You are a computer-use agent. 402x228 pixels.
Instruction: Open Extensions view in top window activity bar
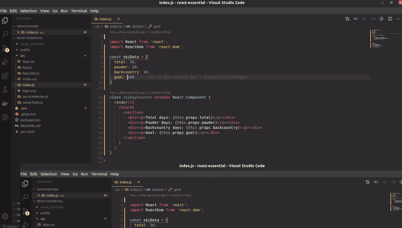click(x=5, y=76)
